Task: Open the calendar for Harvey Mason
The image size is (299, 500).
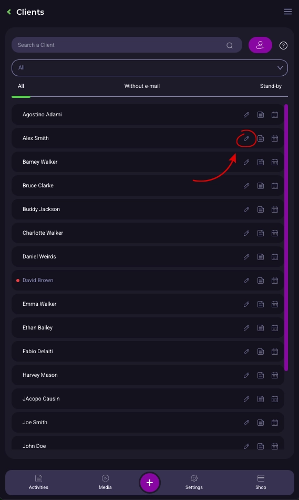Action: [x=275, y=375]
